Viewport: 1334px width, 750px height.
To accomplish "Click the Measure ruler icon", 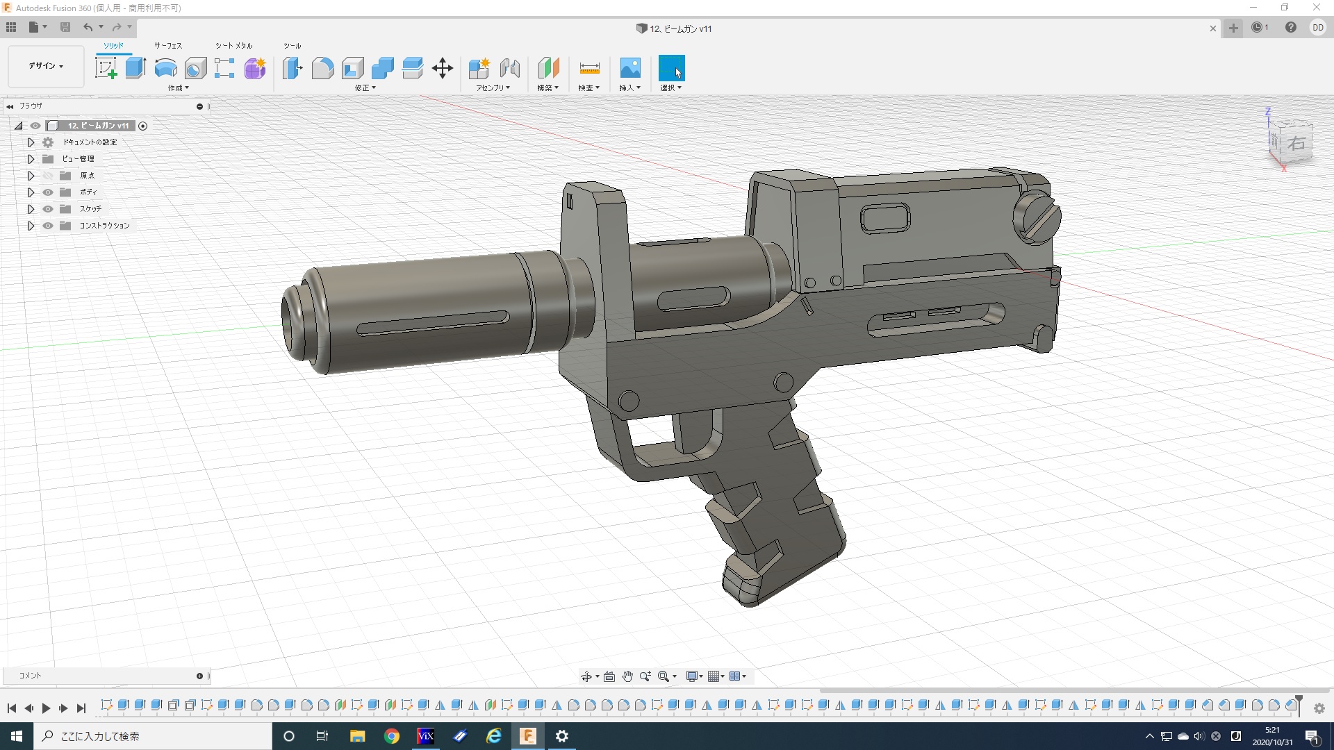I will tap(588, 68).
